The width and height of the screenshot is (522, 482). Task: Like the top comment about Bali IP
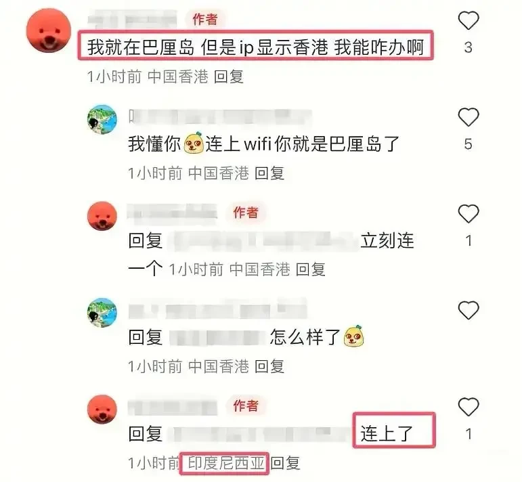pyautogui.click(x=469, y=20)
